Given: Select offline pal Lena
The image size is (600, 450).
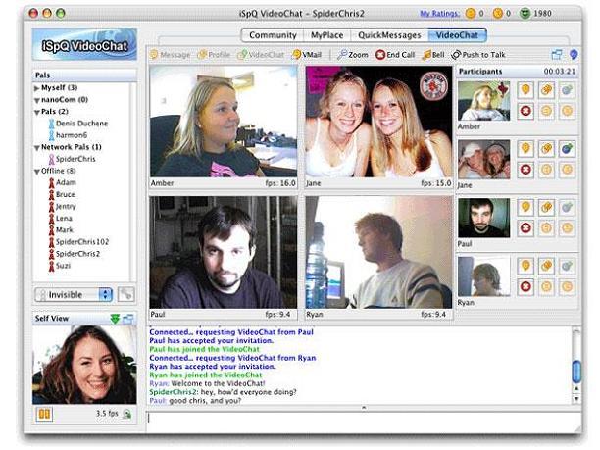Looking at the screenshot, I should tap(61, 218).
